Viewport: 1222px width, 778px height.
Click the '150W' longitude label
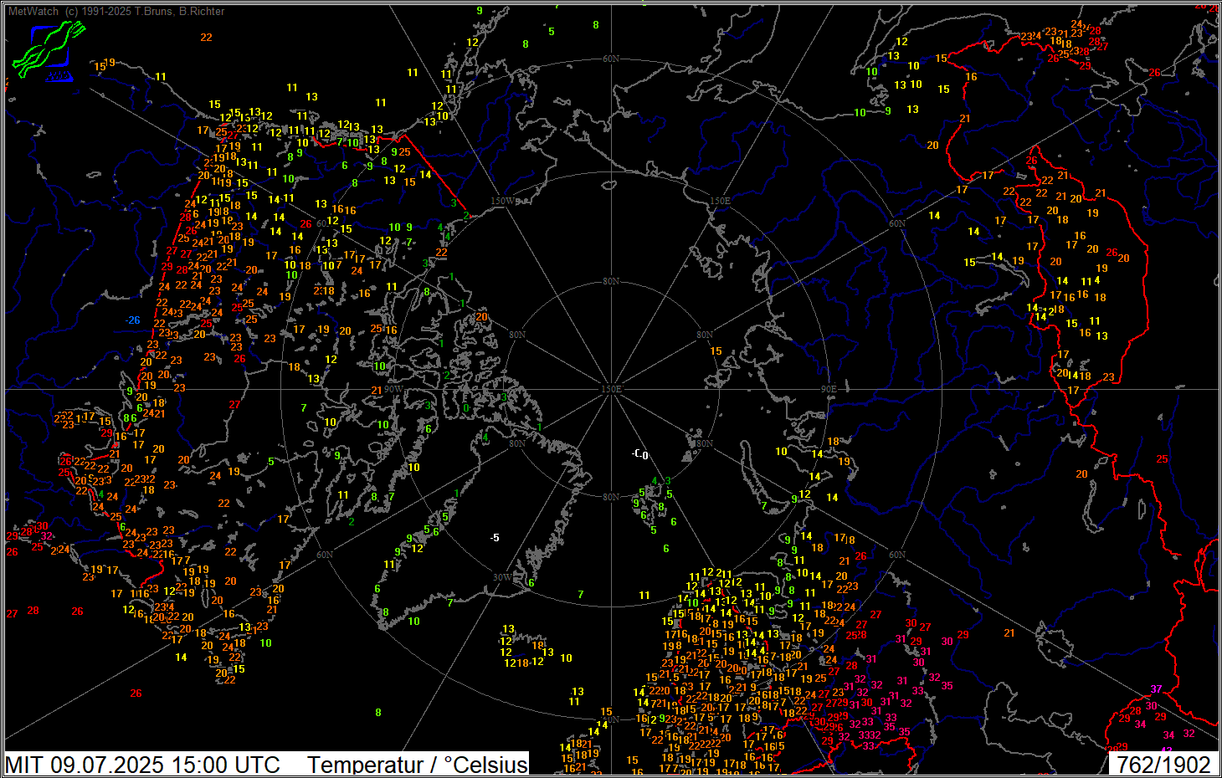click(x=503, y=201)
